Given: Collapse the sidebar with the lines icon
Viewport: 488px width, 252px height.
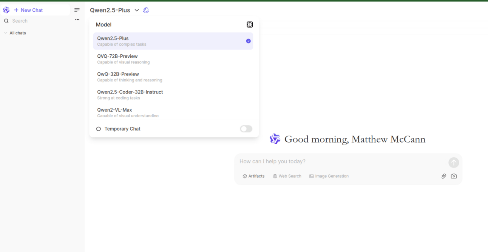Looking at the screenshot, I should point(77,10).
